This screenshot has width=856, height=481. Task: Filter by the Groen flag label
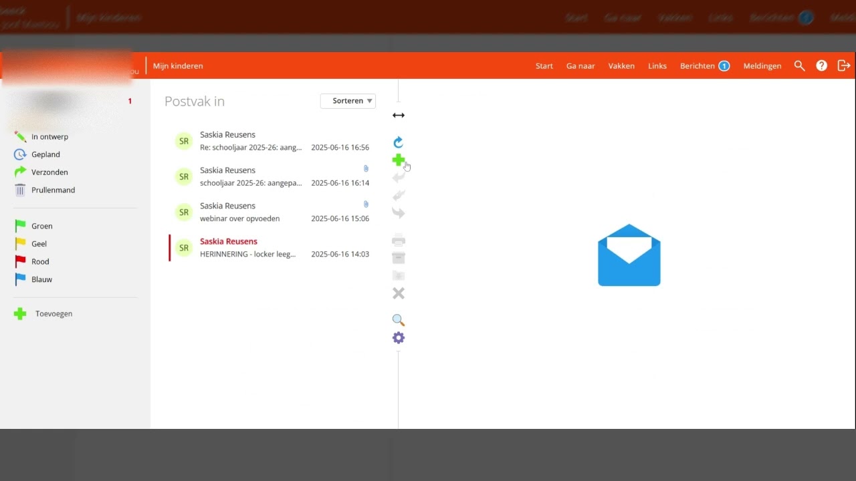click(x=41, y=226)
